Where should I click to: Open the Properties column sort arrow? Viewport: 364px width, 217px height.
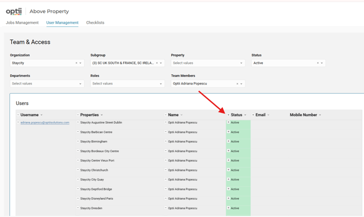tap(102, 115)
